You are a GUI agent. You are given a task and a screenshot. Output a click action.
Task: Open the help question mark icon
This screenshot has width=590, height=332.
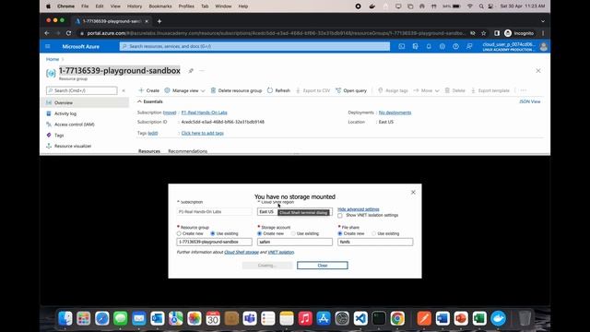(x=455, y=46)
